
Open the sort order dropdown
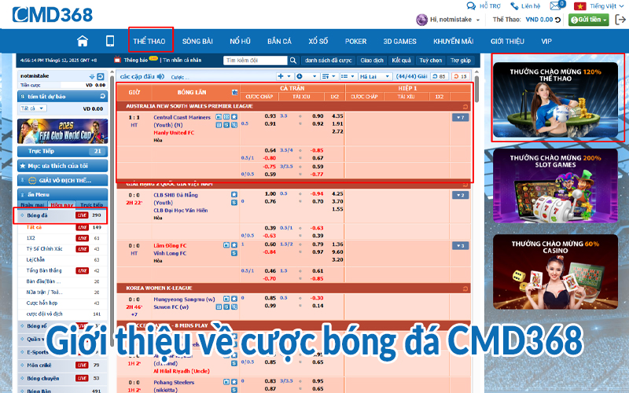coord(329,76)
